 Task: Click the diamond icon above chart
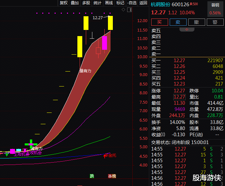123,10
